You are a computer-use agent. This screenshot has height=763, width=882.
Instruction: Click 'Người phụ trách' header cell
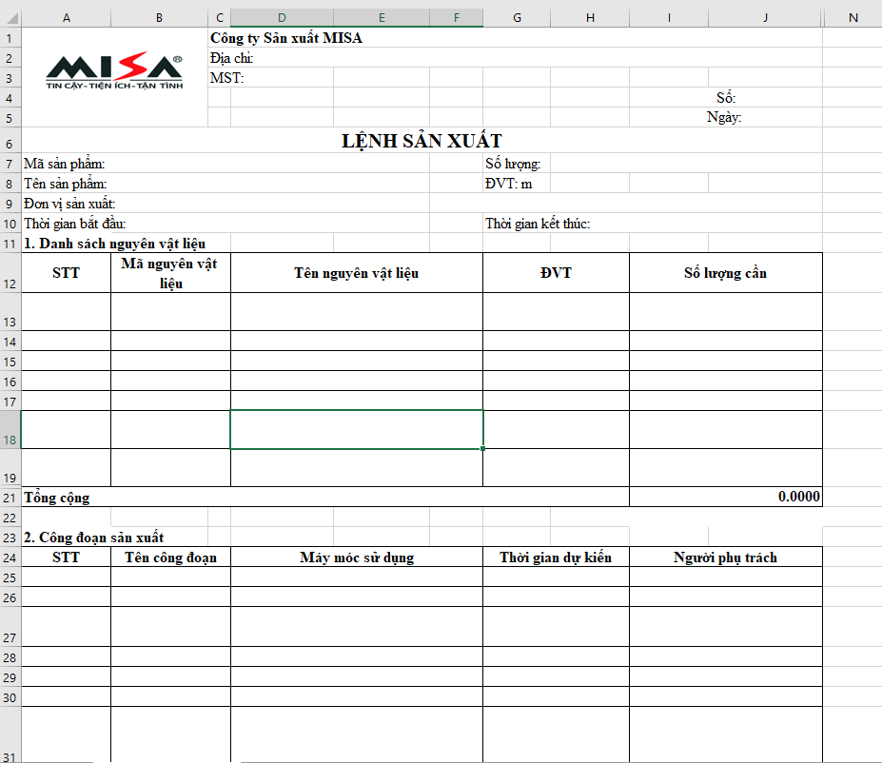pyautogui.click(x=726, y=558)
